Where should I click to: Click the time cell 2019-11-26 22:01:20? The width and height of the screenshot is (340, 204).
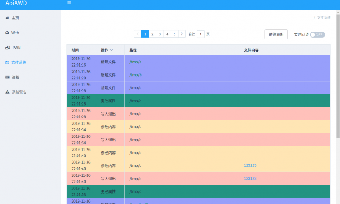(81, 75)
